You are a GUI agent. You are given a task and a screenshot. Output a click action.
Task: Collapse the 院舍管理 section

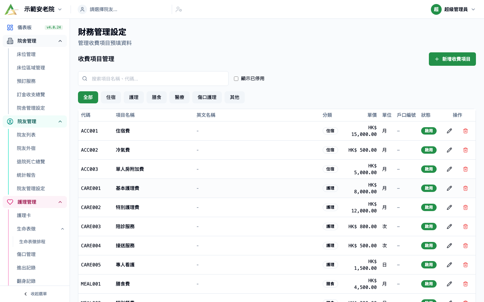(x=35, y=41)
